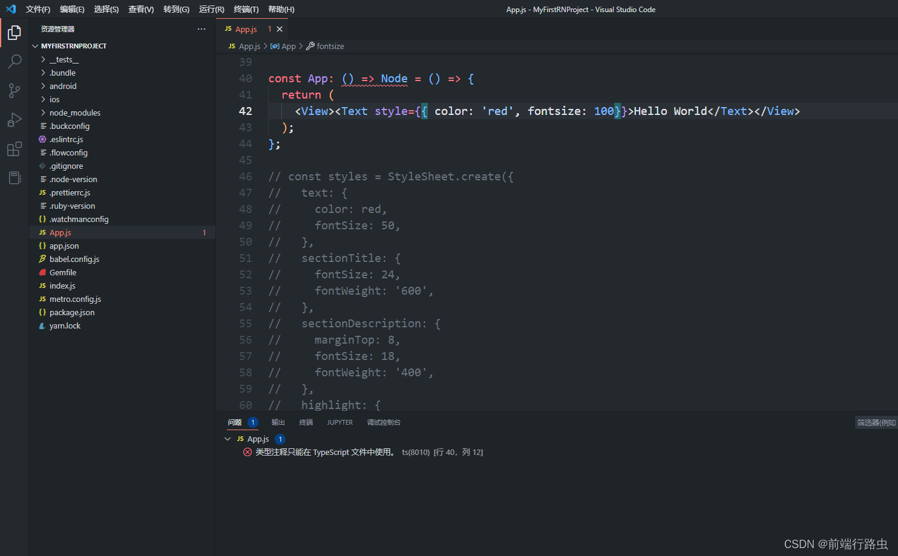
Task: Open index.js in the explorer
Action: pos(62,286)
